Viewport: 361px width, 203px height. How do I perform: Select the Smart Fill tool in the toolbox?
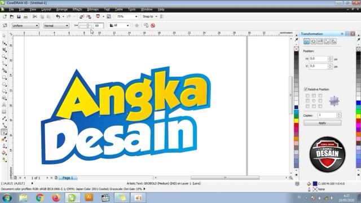coord(4,70)
